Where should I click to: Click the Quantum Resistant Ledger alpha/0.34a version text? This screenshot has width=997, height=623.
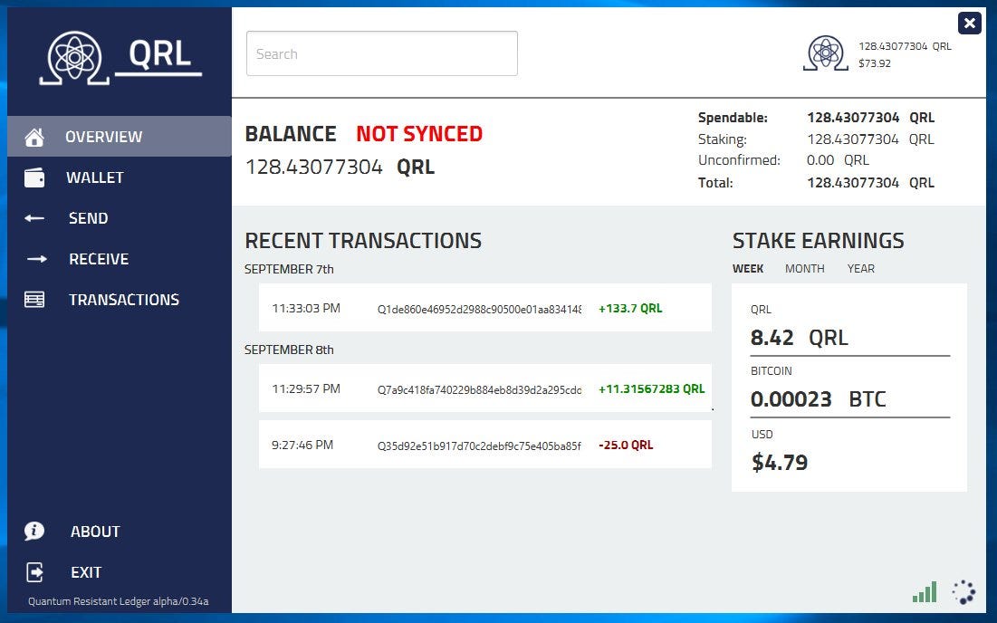[119, 601]
